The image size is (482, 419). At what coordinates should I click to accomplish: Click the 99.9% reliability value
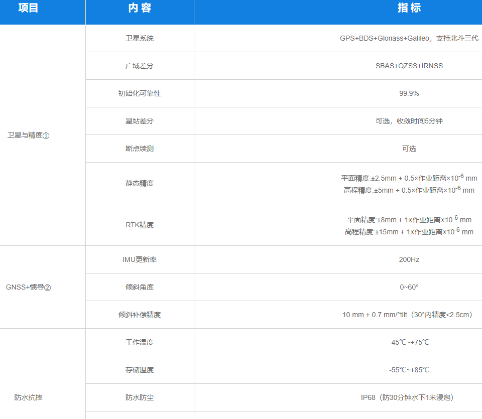click(x=409, y=93)
